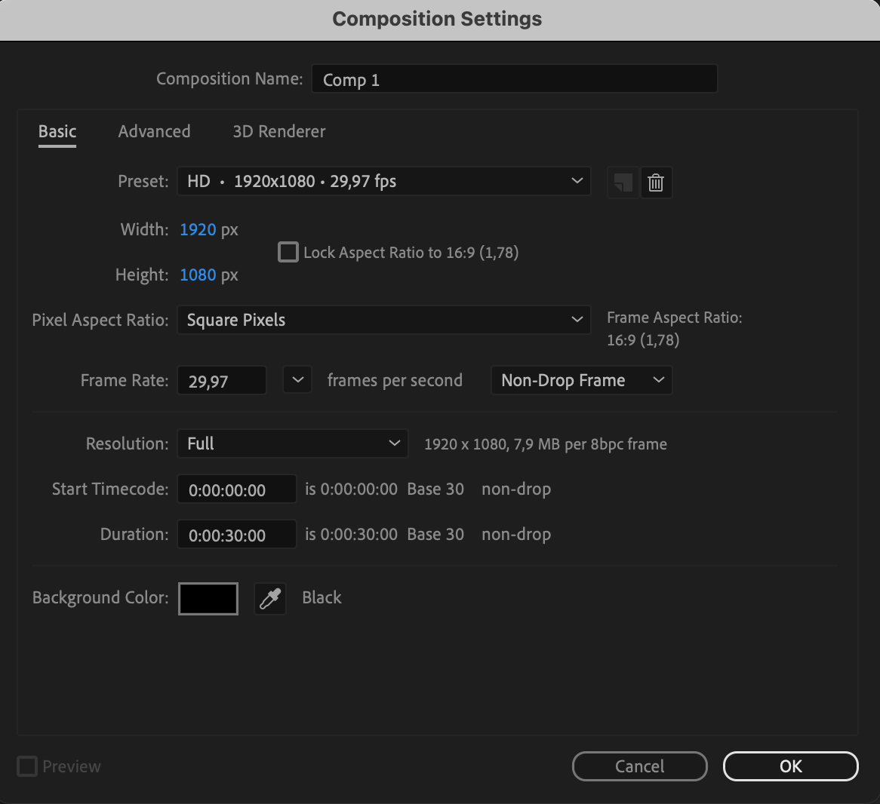
Task: Toggle the Preview checkbox
Action: [27, 766]
